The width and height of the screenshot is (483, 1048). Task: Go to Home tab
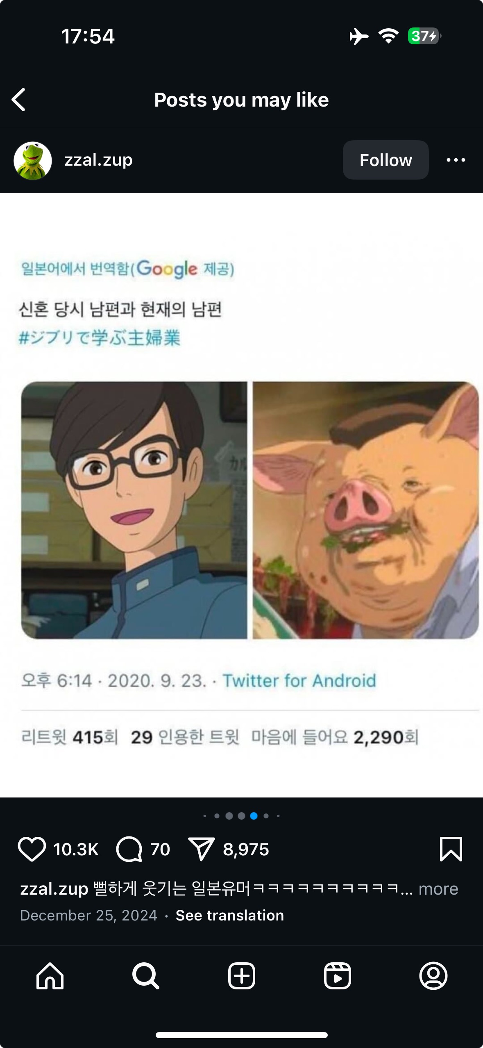[x=50, y=976]
